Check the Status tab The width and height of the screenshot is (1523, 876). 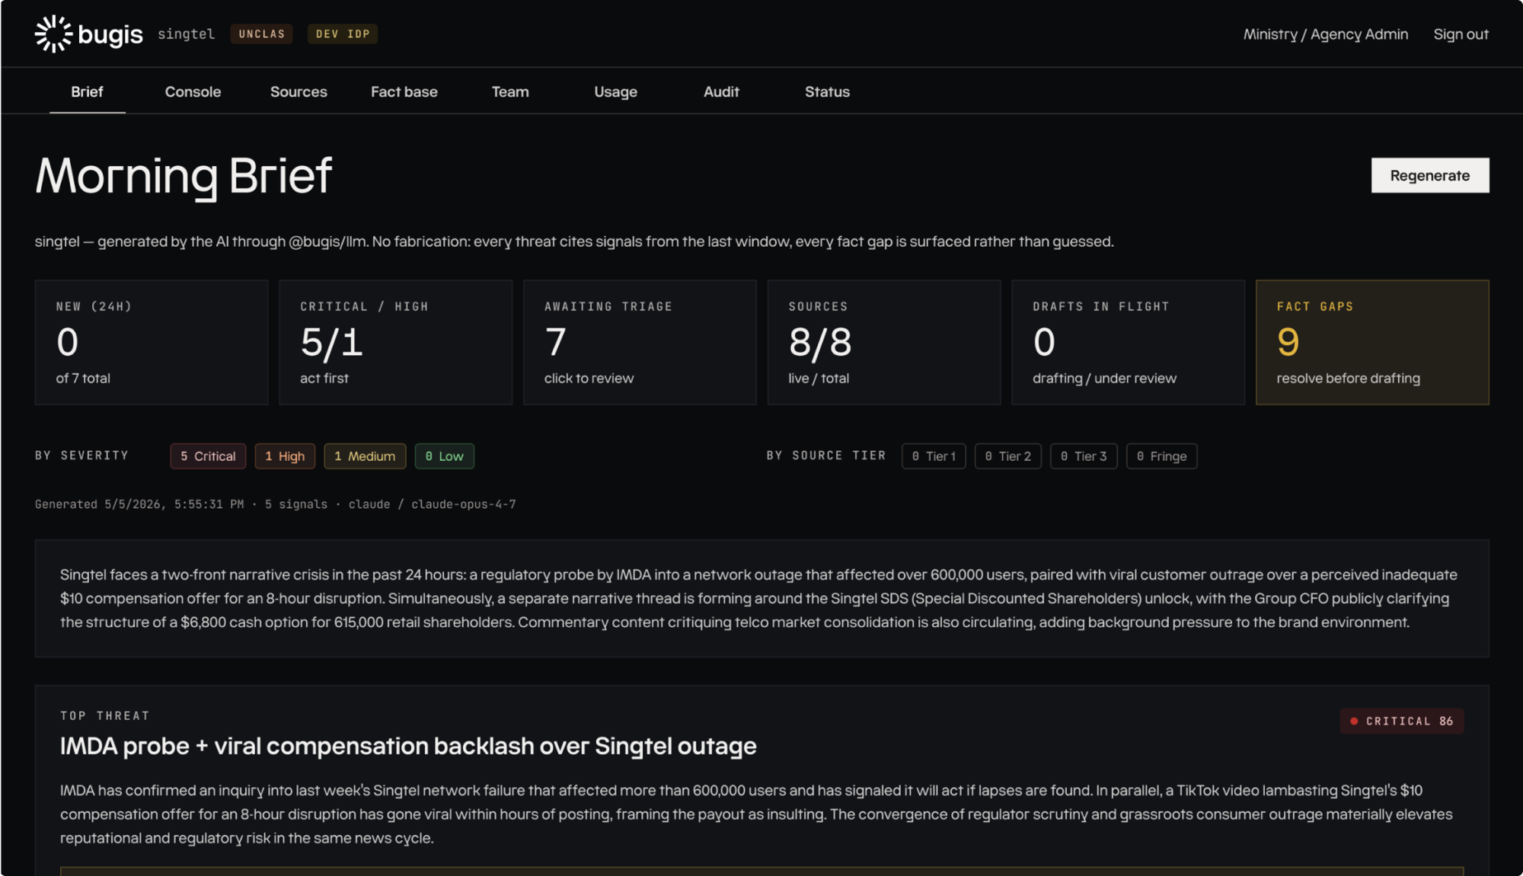[827, 91]
